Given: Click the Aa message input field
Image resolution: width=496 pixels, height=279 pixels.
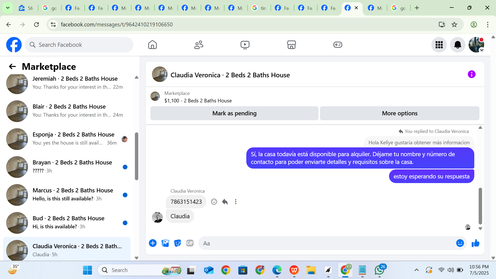Looking at the screenshot, I should tap(327, 243).
